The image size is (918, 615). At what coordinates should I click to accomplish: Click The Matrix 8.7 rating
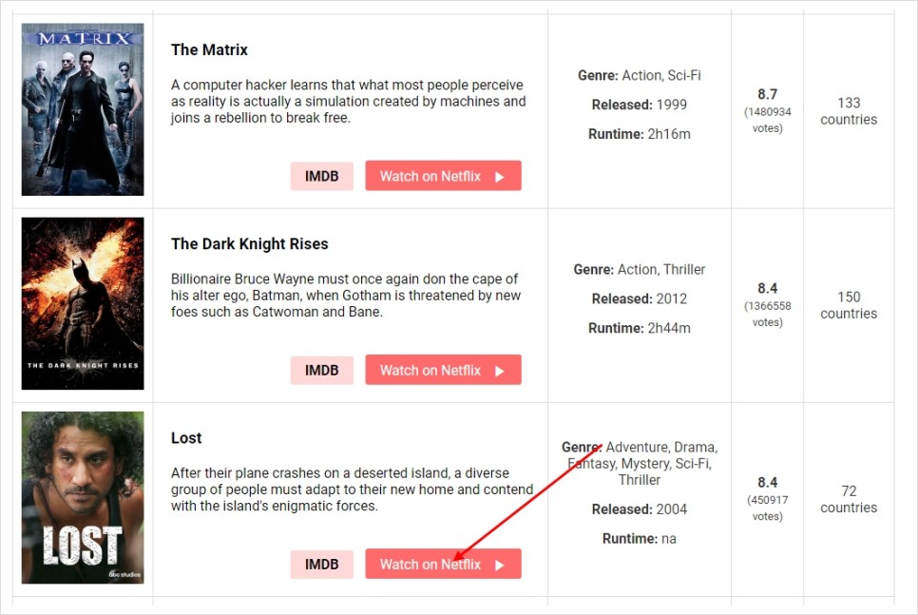pyautogui.click(x=767, y=94)
